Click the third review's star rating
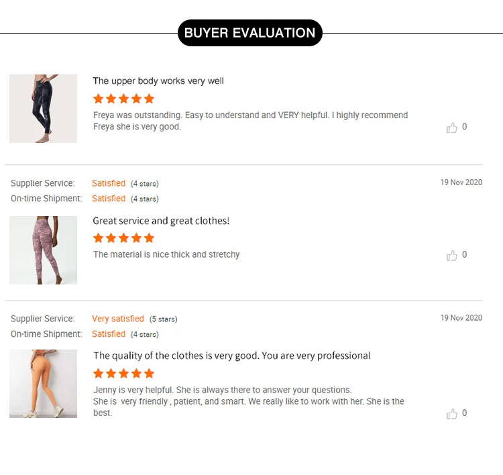Viewport: 503px width, 475px height. (123, 373)
